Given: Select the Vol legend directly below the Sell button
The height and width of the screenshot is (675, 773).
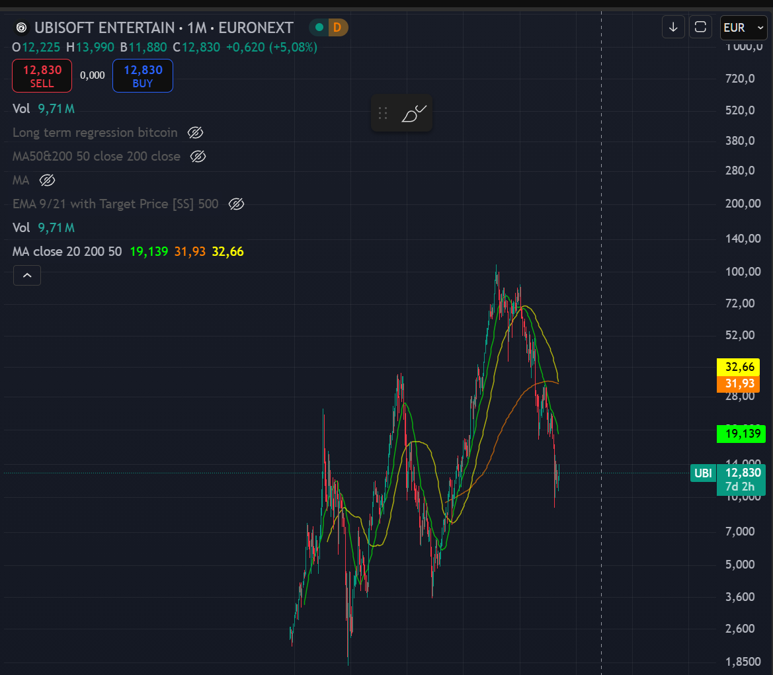Looking at the screenshot, I should [21, 108].
